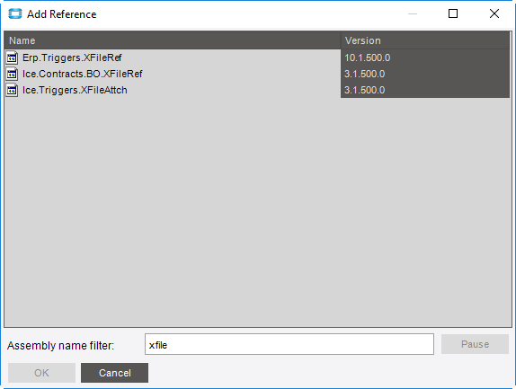
Task: Sort list by Name column header
Action: (x=173, y=40)
